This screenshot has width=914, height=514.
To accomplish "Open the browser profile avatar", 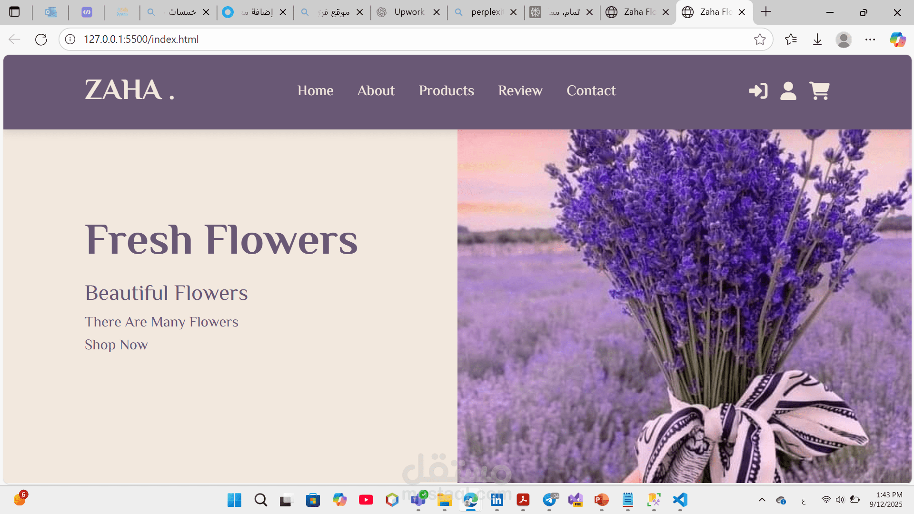I will coord(844,39).
